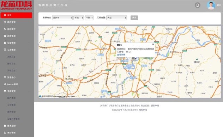Expand the 日志管理 menu section
The width and height of the screenshot is (223, 137).
click(16, 50)
